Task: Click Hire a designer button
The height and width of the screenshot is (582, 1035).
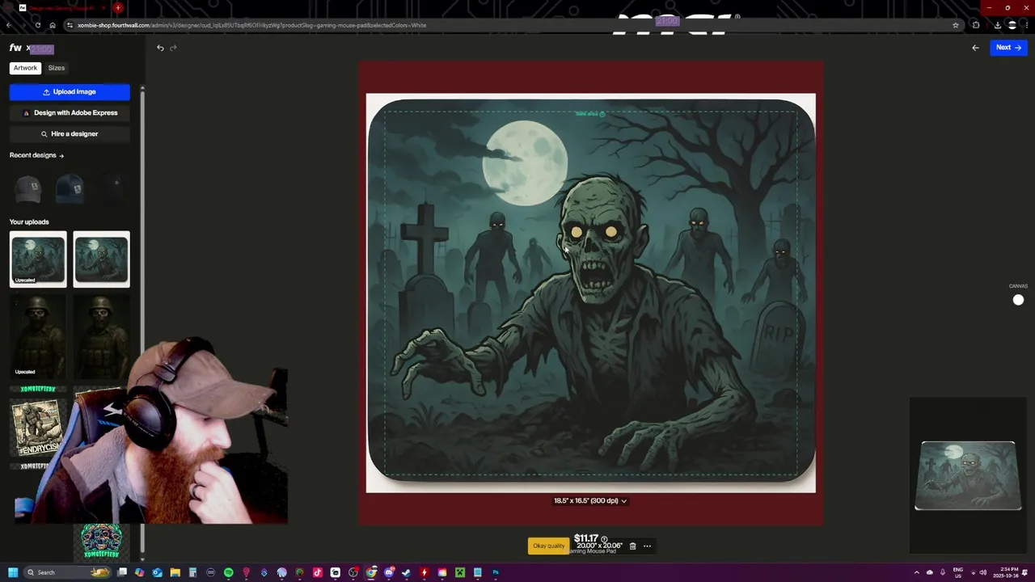Action: coord(70,134)
